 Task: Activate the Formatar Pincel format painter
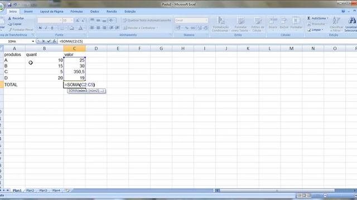point(21,29)
